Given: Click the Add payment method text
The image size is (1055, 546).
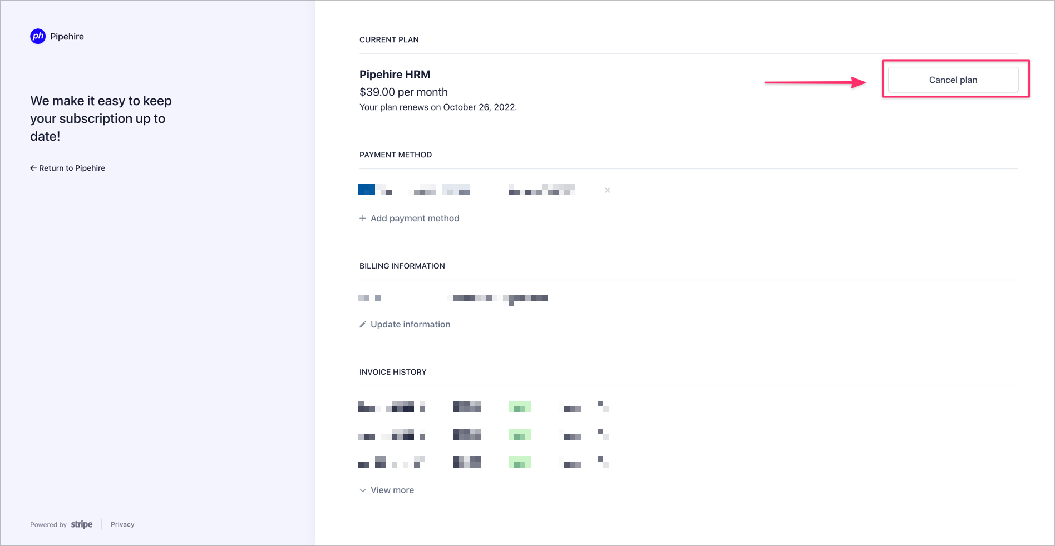Looking at the screenshot, I should pos(415,218).
